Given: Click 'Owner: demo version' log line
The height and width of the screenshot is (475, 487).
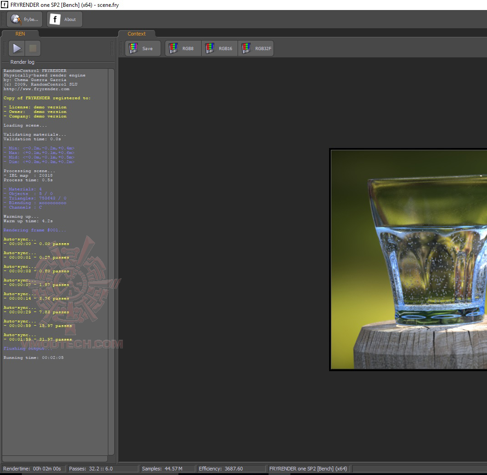Looking at the screenshot, I should pyautogui.click(x=35, y=112).
